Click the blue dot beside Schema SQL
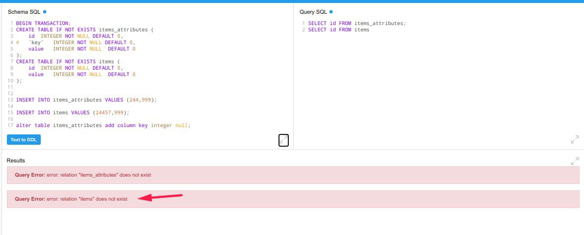 coord(45,12)
